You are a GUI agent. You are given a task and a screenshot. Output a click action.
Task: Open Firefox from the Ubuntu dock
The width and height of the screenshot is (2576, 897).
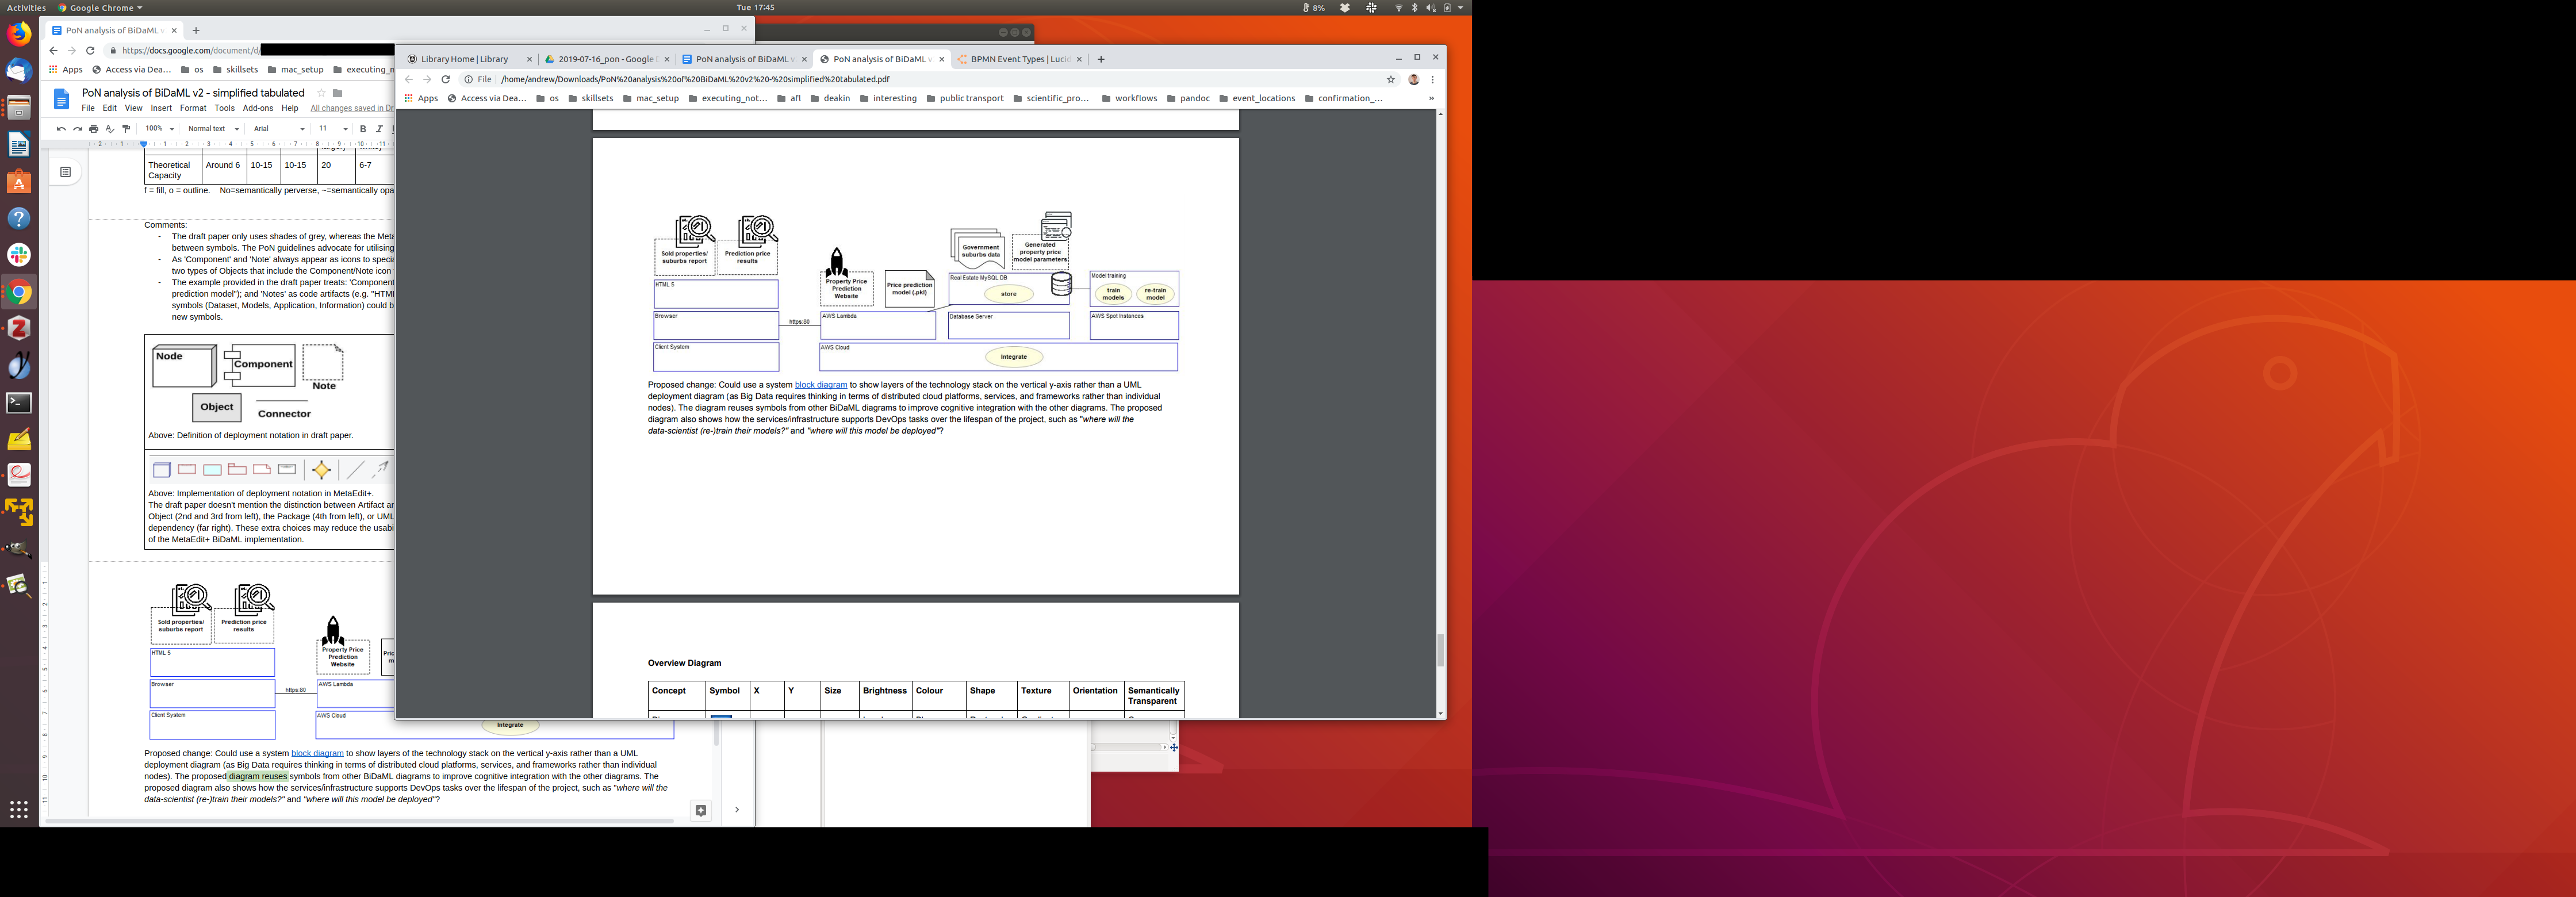[19, 34]
